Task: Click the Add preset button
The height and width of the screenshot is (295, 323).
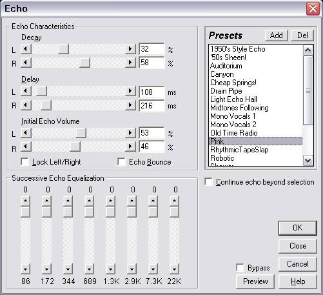Action: pyautogui.click(x=277, y=36)
